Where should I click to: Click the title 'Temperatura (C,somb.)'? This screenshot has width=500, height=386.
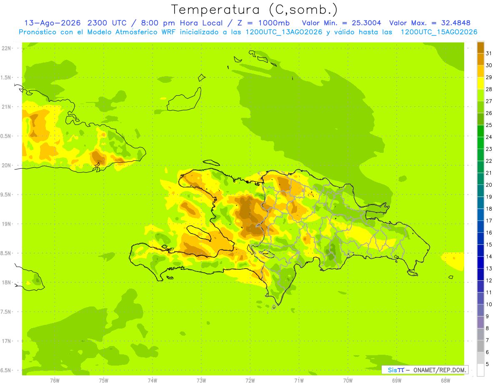tap(255, 10)
